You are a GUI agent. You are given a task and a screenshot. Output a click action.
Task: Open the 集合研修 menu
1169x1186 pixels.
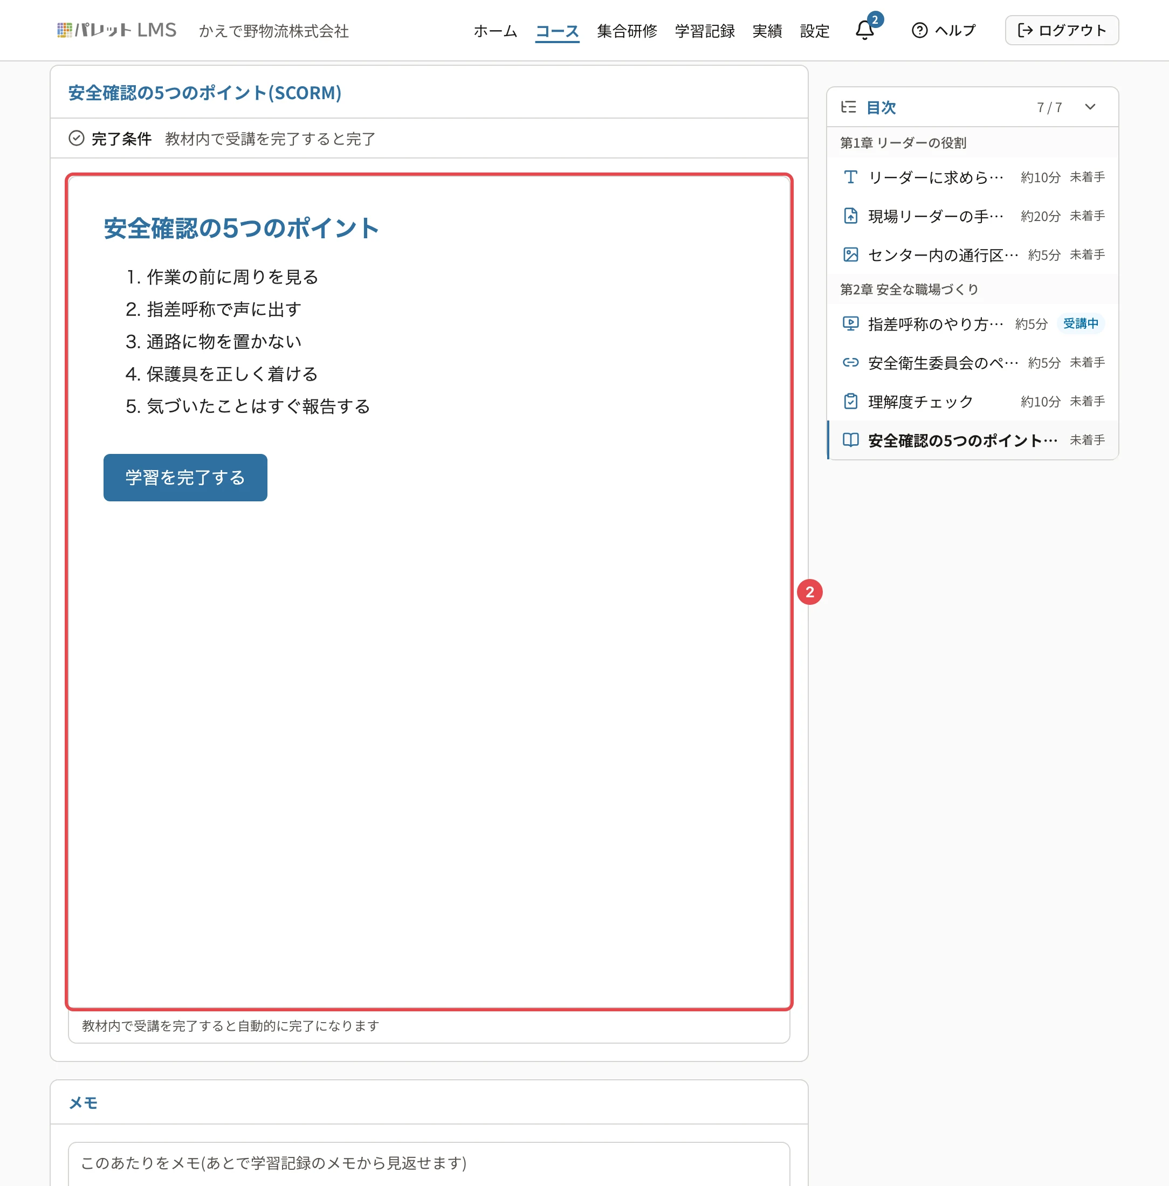click(627, 31)
